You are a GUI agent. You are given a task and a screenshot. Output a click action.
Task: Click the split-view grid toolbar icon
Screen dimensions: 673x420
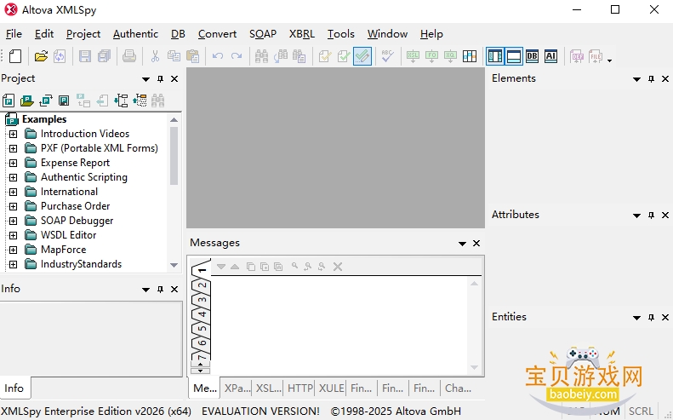coord(470,56)
